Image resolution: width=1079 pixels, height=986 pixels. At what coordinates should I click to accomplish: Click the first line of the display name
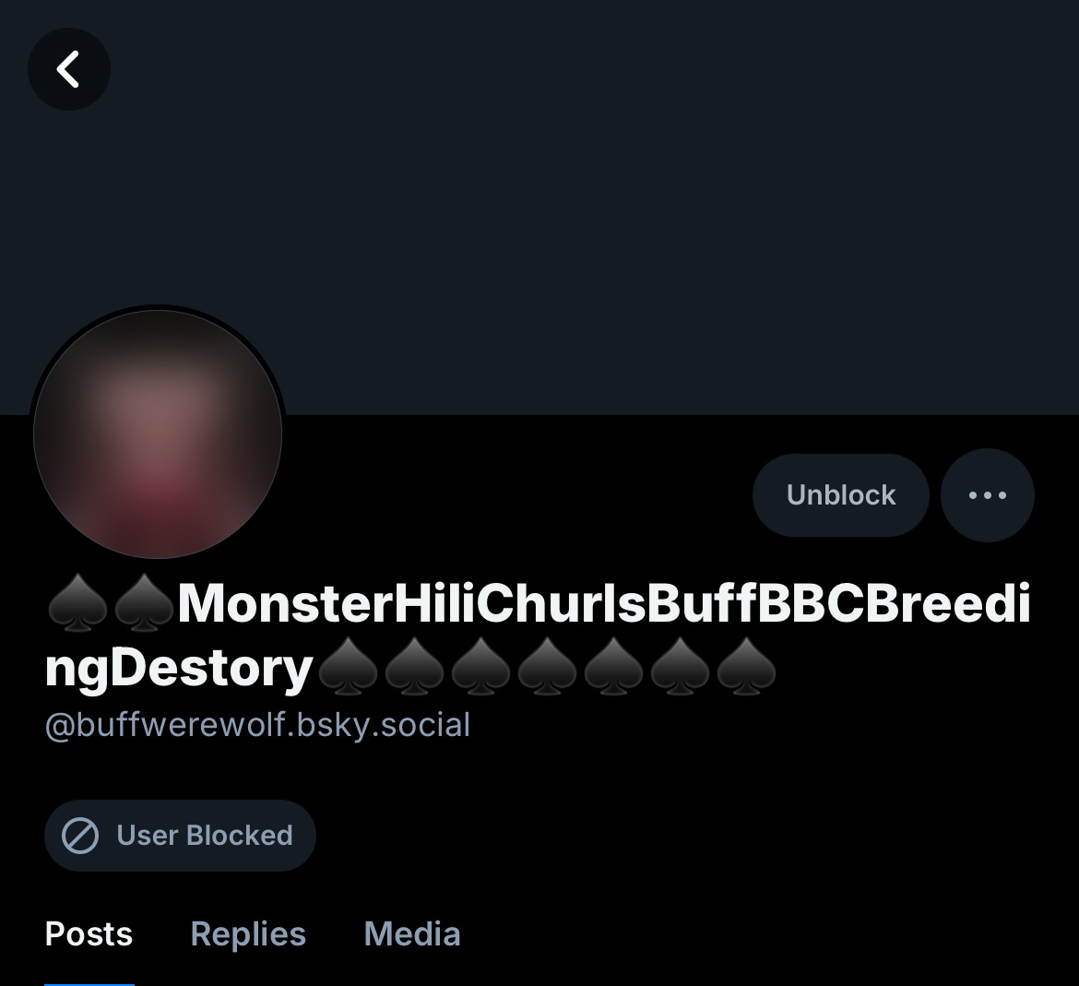(x=603, y=604)
